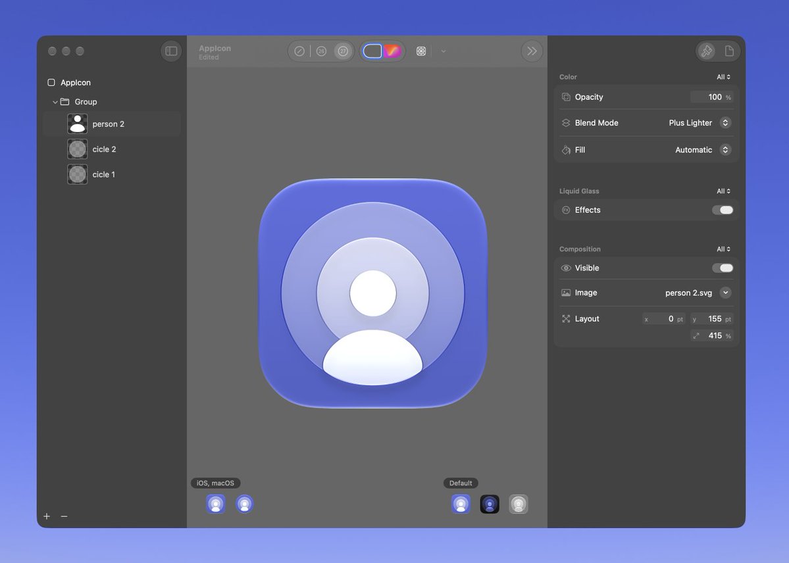Switch preview to OS 27 style
This screenshot has height=563, width=789.
coord(344,51)
